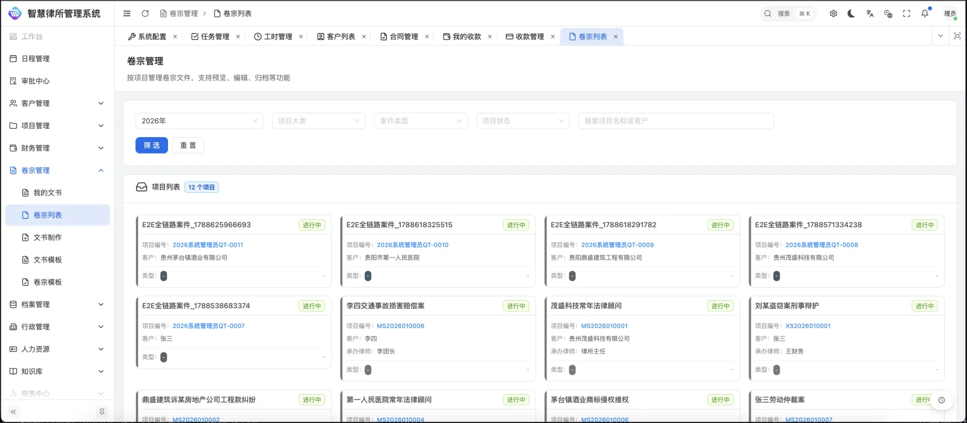Viewport: 967px width, 423px height.
Task: Expand 行政管理 sidebar menu
Action: coord(57,327)
